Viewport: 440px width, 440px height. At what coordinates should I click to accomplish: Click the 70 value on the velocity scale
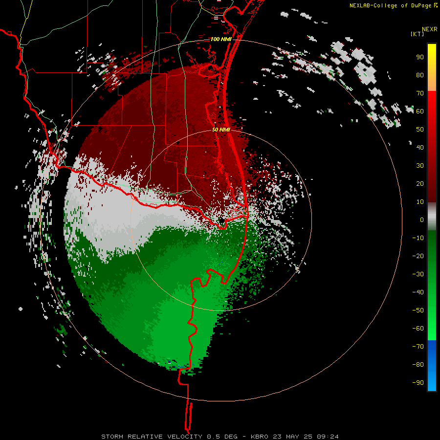pyautogui.click(x=420, y=93)
